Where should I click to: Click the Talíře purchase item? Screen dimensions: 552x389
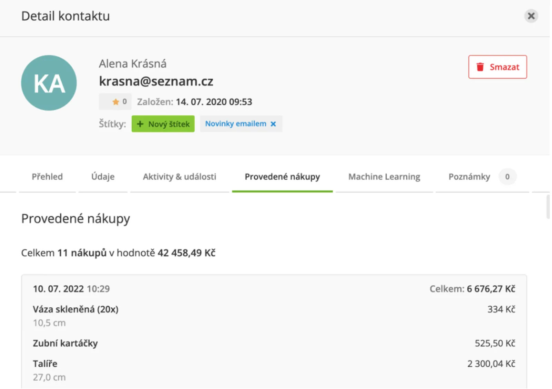[45, 364]
